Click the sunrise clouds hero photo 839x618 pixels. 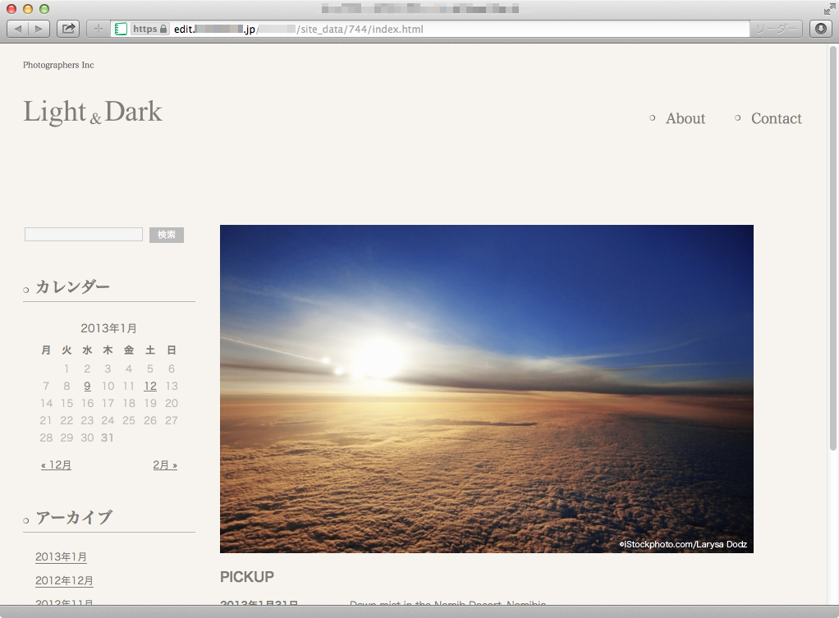(486, 388)
